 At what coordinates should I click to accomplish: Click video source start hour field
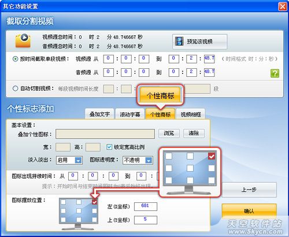coord(108,59)
